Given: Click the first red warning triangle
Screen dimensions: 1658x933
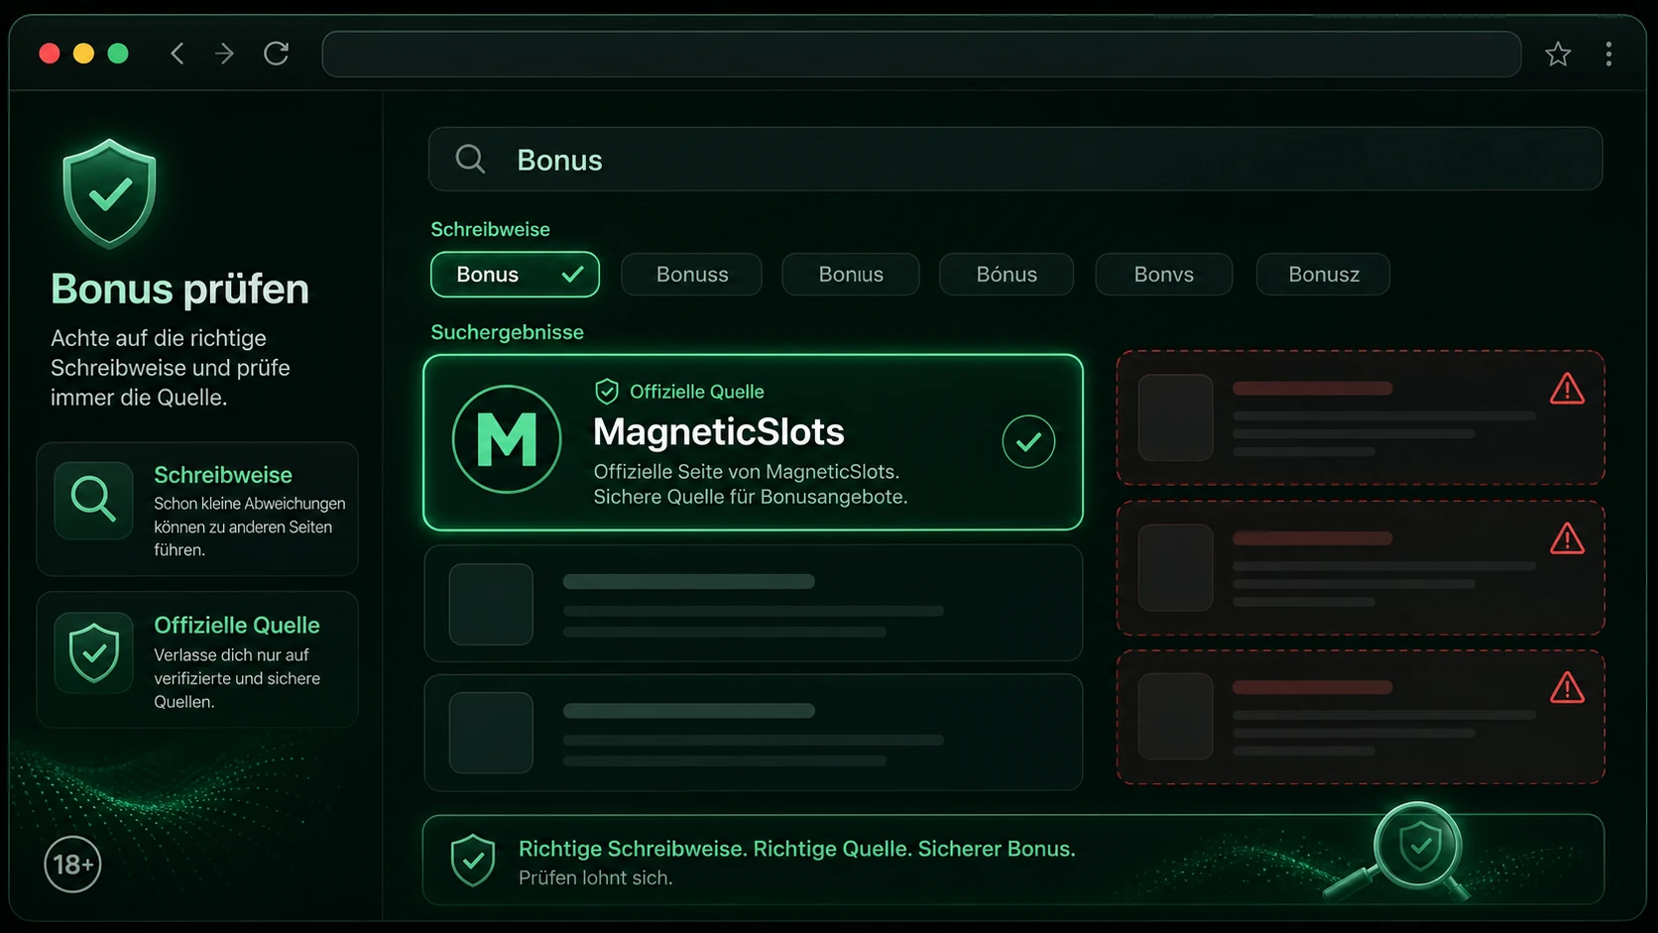Looking at the screenshot, I should coord(1567,389).
